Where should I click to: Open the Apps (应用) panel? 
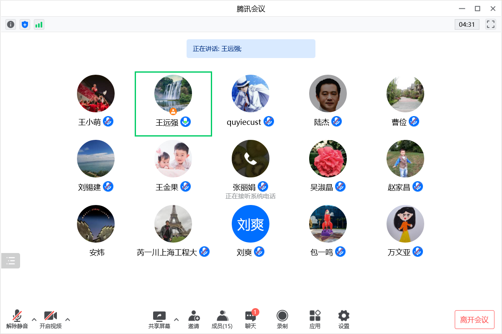[315, 319]
